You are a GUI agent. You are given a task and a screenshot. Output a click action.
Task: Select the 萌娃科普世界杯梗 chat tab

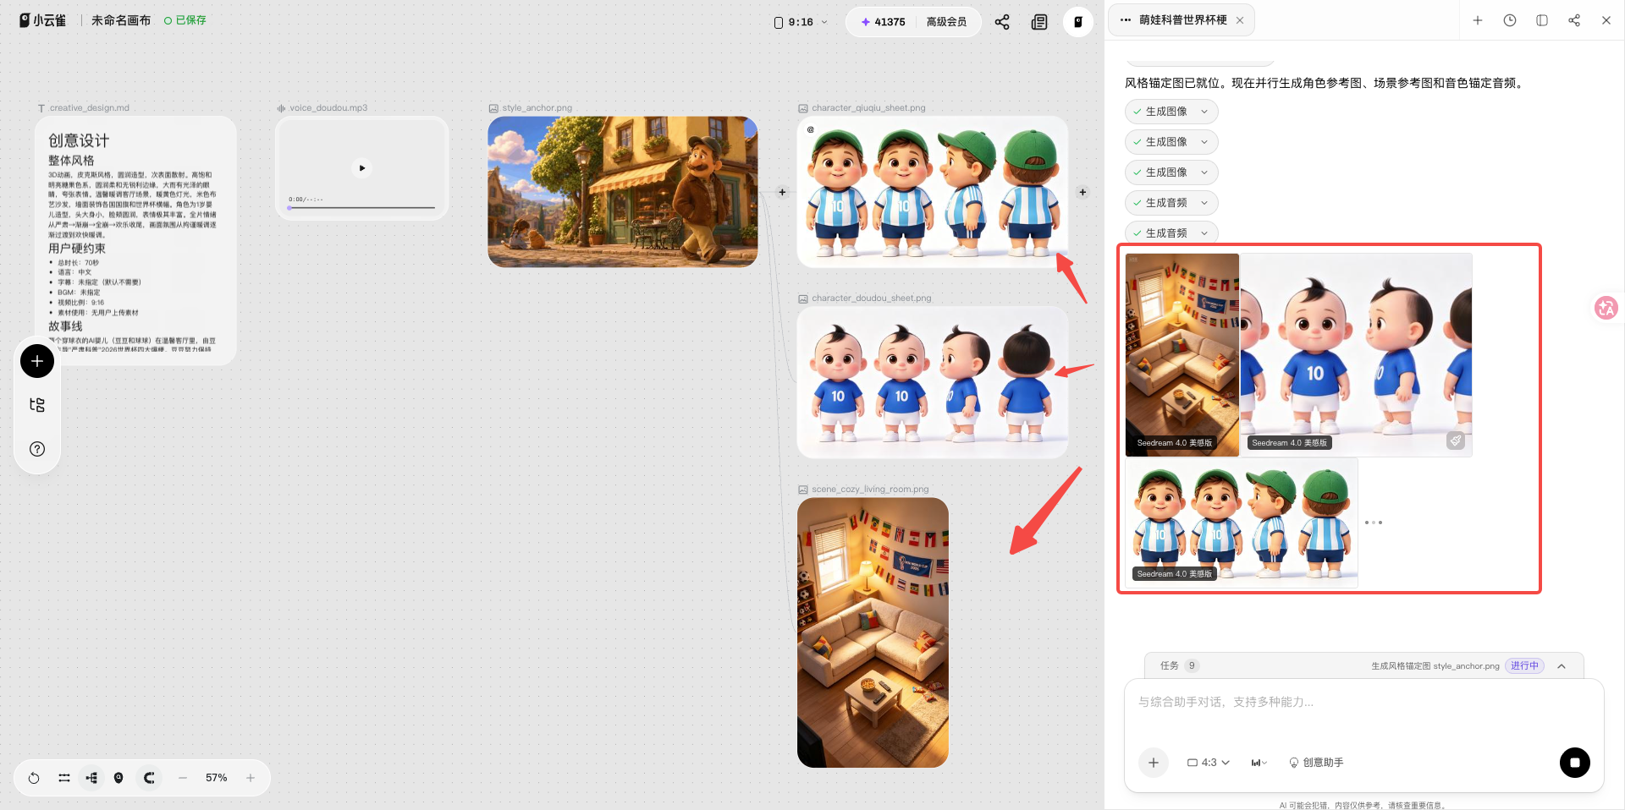point(1182,20)
